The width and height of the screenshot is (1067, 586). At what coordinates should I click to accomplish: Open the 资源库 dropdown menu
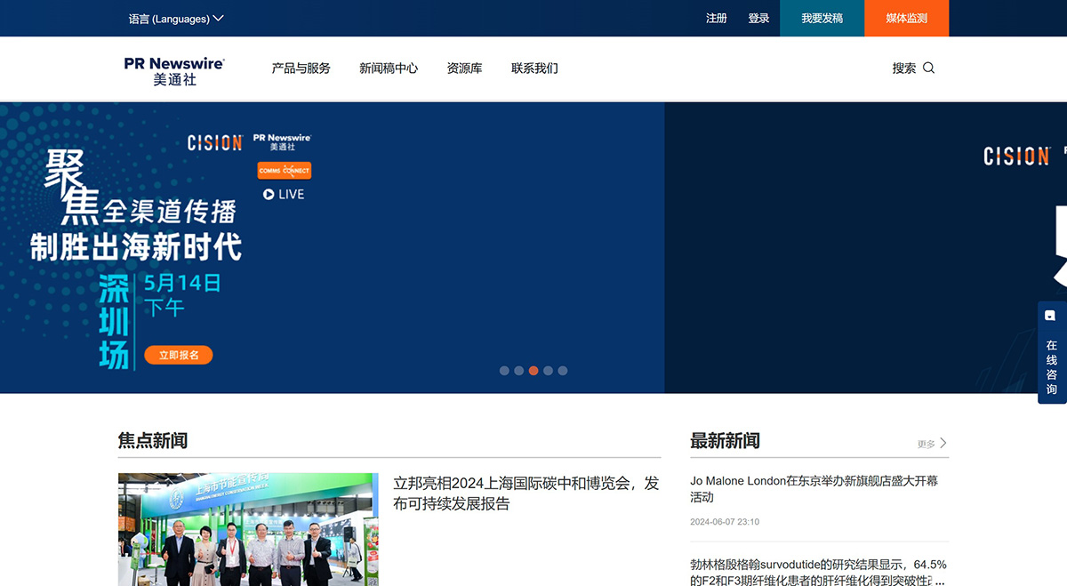(464, 68)
